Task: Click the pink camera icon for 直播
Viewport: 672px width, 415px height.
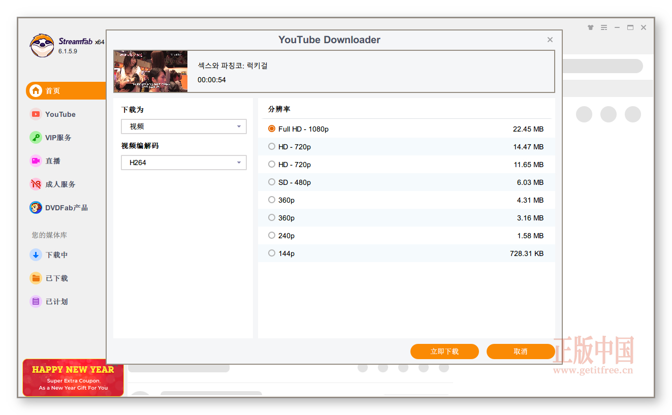Action: [36, 161]
